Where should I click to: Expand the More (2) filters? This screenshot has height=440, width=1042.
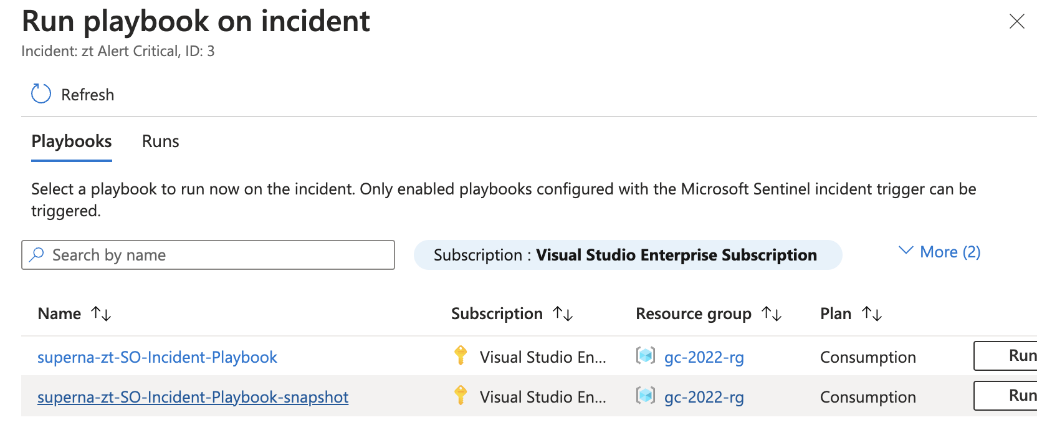click(x=940, y=252)
